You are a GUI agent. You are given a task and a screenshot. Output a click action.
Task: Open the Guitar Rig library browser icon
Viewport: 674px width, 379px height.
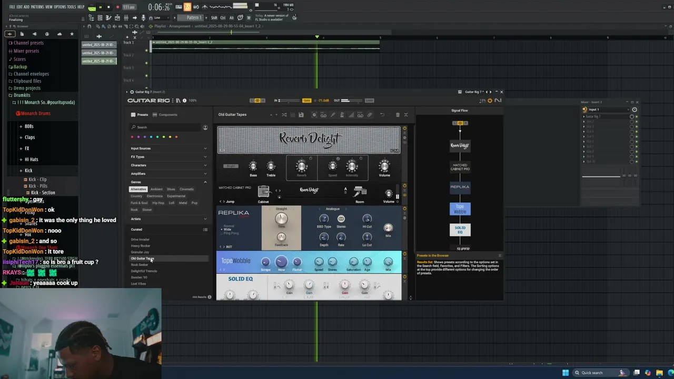[178, 101]
